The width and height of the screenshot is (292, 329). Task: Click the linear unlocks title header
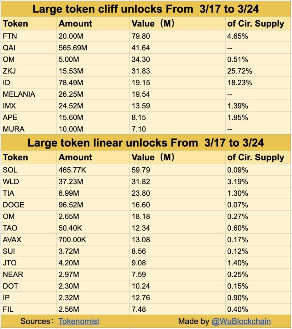[146, 143]
